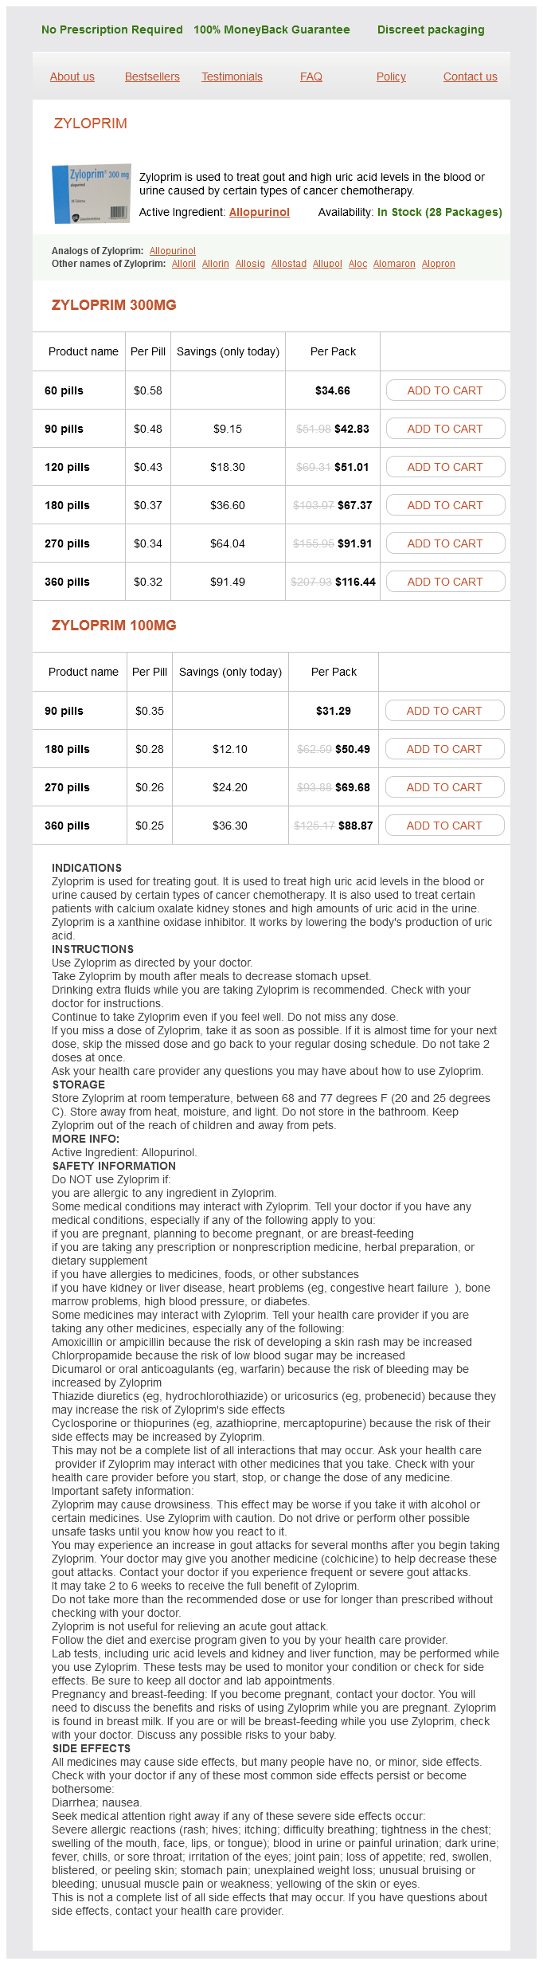Viewport: 543px width, 1965px height.
Task: View the Policy page
Action: pos(391,76)
